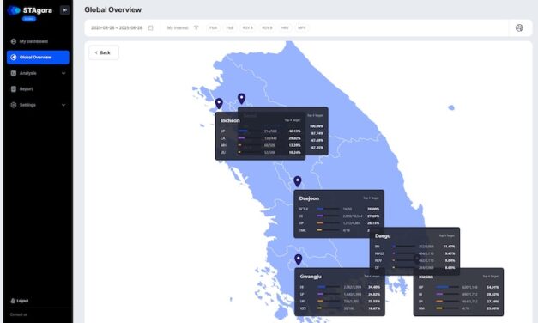Toggle the RSV A filter chip
538x323 pixels.
click(247, 27)
